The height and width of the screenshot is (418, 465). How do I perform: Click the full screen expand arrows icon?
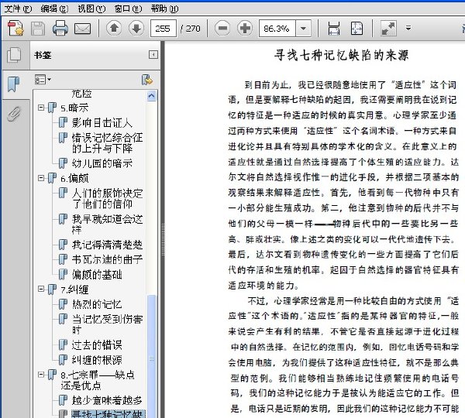coord(388,29)
